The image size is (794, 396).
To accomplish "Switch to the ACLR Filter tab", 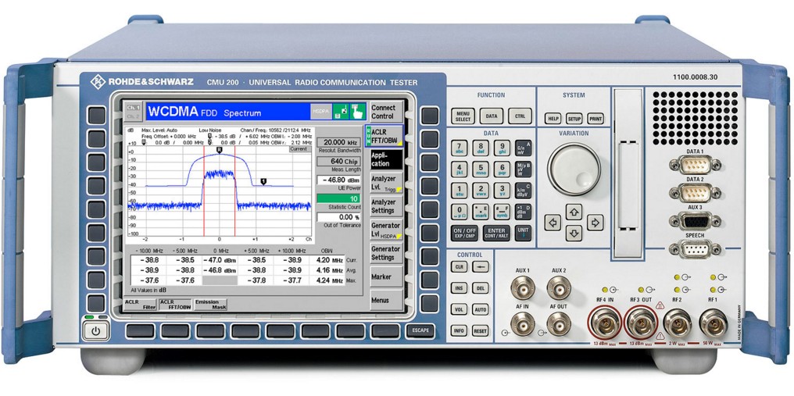I will click(x=140, y=305).
